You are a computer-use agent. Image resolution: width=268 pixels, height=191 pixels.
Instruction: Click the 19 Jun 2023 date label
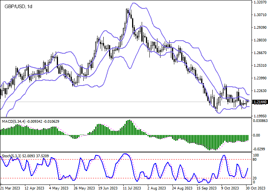click(x=108, y=188)
